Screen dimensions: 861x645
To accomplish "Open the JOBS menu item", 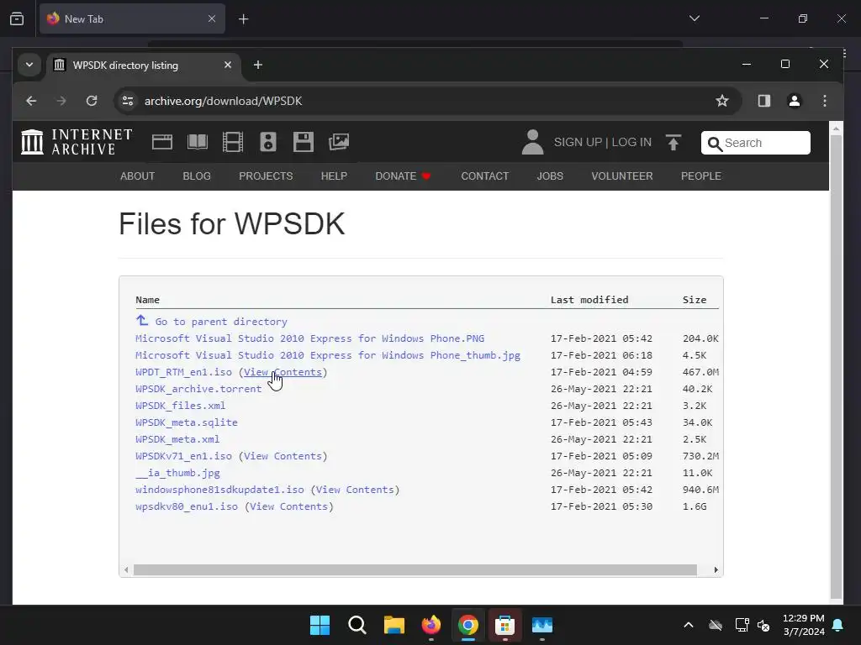I will (x=550, y=176).
